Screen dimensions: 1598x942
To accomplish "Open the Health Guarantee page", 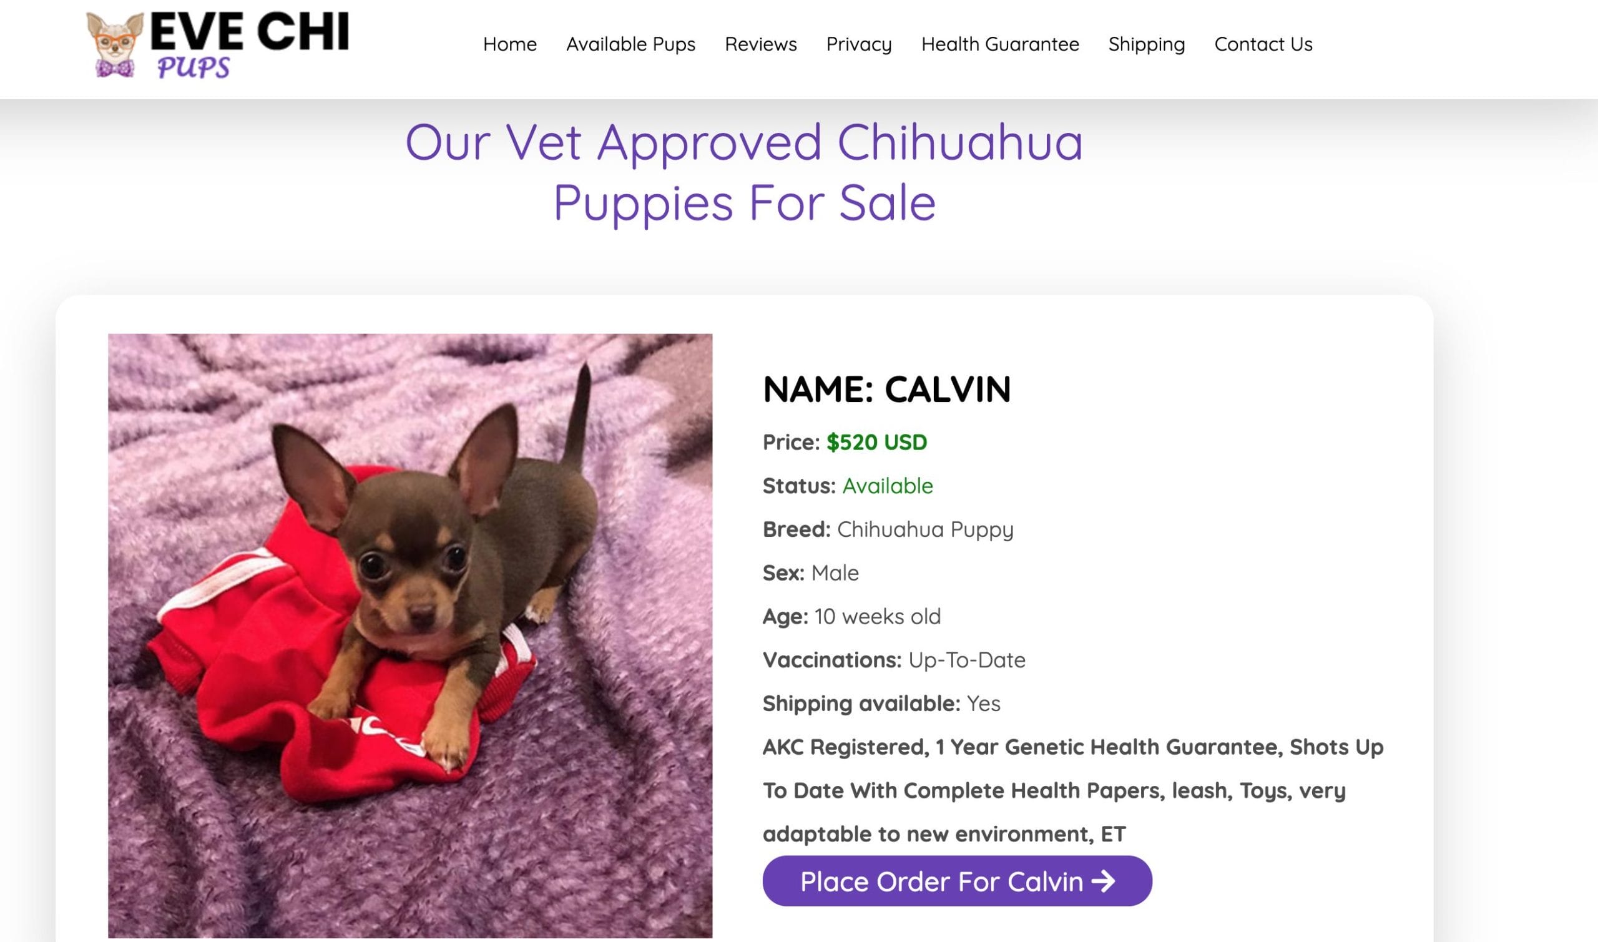I will pyautogui.click(x=999, y=44).
